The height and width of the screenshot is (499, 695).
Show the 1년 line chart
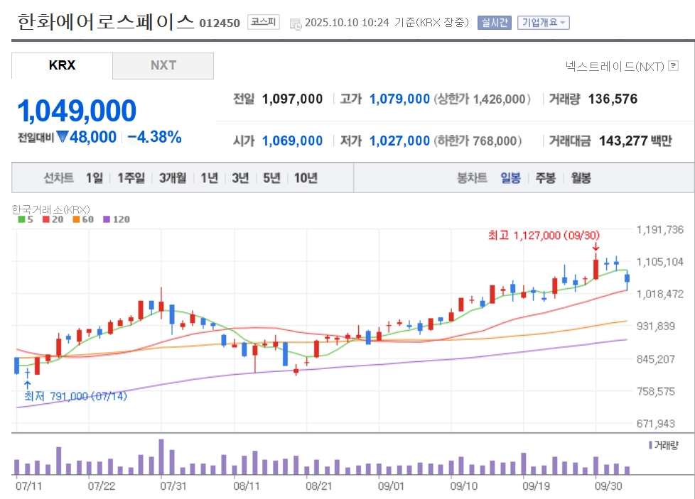(x=209, y=177)
